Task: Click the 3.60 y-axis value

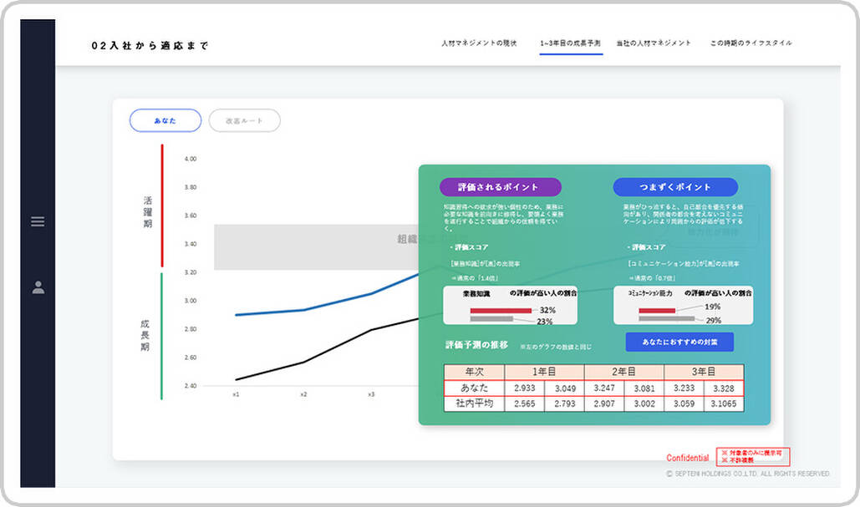Action: [x=191, y=215]
